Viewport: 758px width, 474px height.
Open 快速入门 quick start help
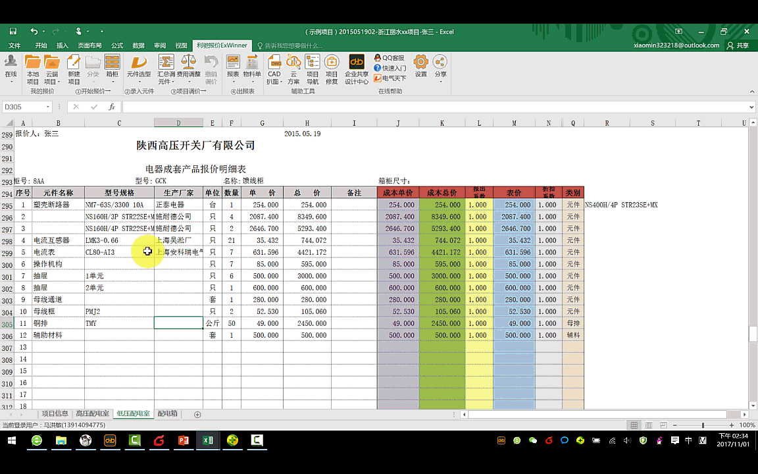pyautogui.click(x=390, y=68)
